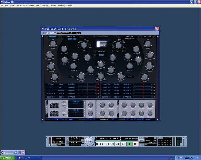This screenshot has width=201, height=160.
Task: Open the Audio menu
Action: [x=19, y=6]
